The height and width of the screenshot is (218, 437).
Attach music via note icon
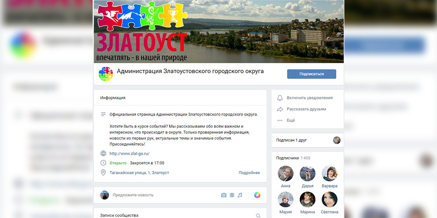tap(239, 195)
